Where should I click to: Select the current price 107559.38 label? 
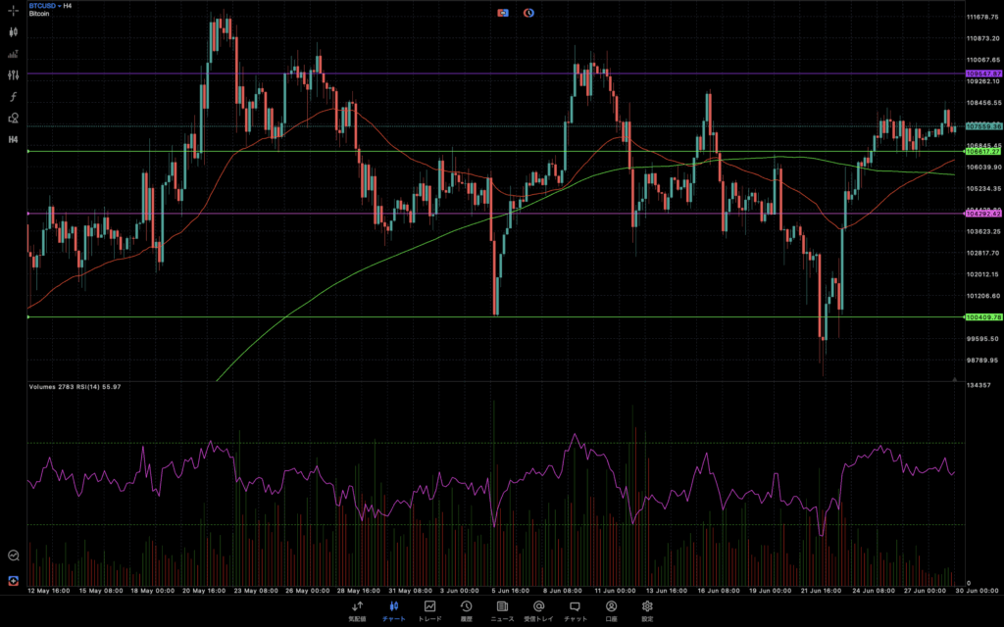983,126
